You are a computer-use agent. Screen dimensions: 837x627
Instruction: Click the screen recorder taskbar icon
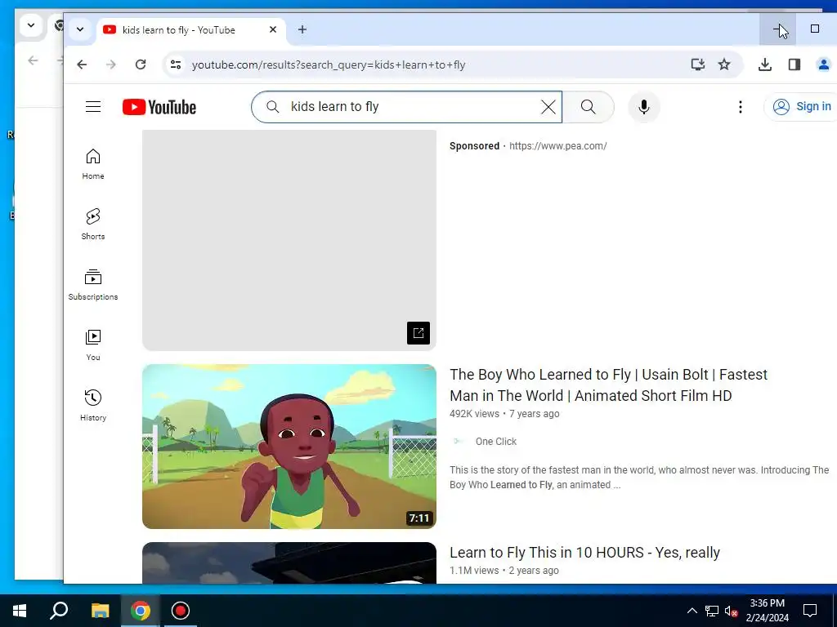pyautogui.click(x=181, y=611)
